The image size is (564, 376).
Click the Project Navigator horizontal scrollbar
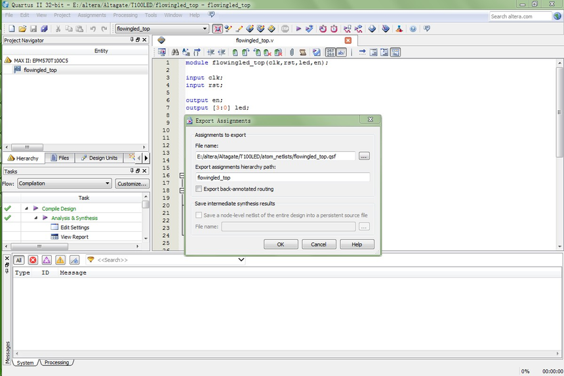click(x=27, y=147)
